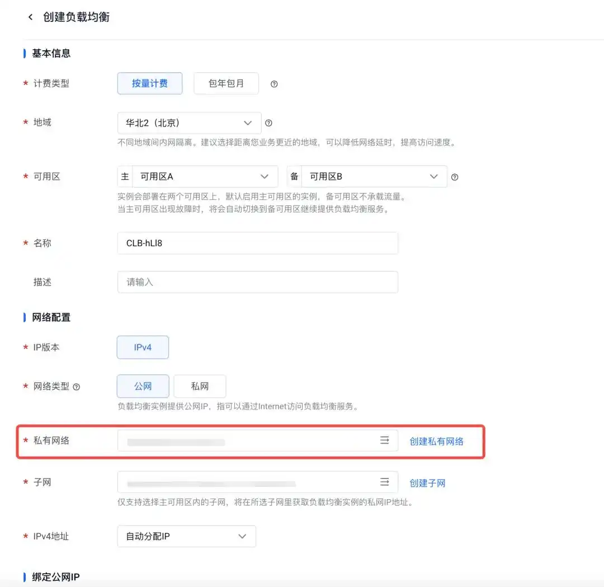Click the back arrow beside 创建负载均衡
The image size is (604, 587).
(31, 17)
